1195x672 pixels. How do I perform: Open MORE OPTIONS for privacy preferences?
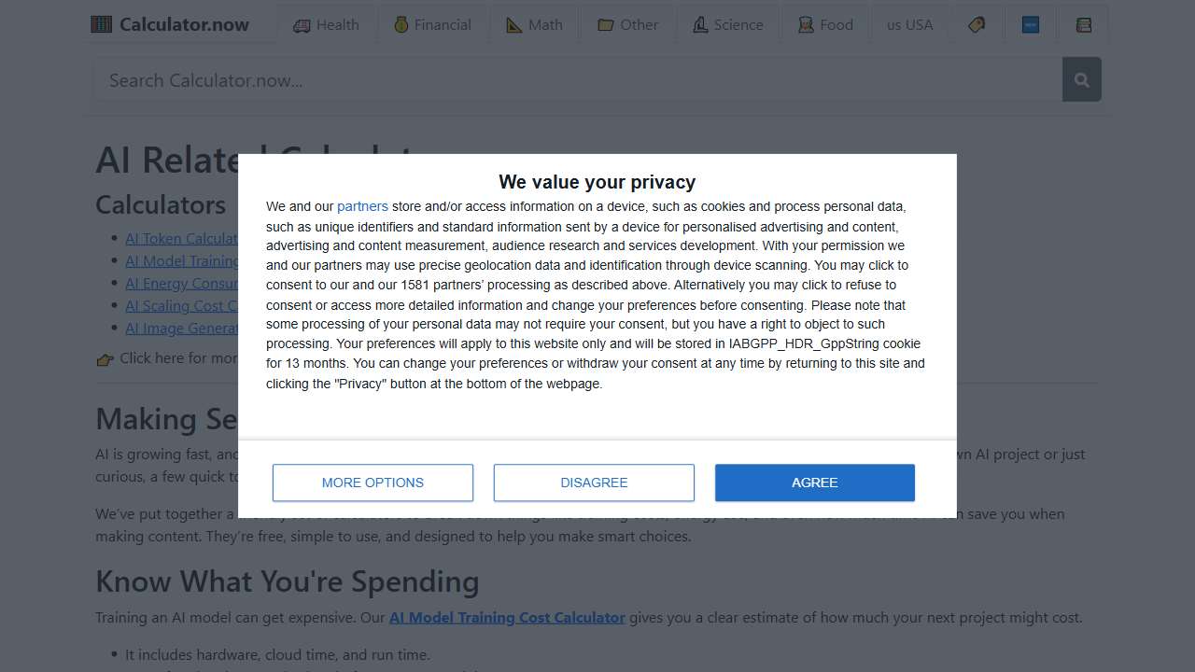click(373, 483)
